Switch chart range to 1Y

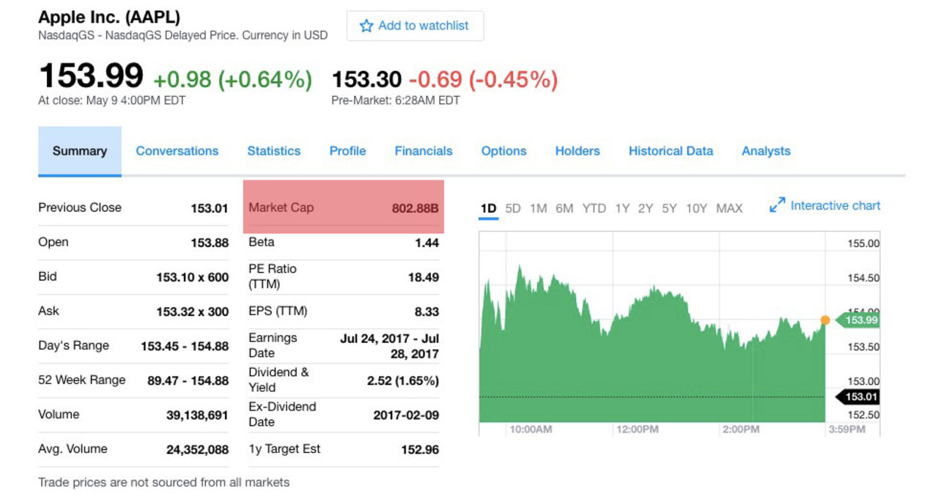pos(622,208)
